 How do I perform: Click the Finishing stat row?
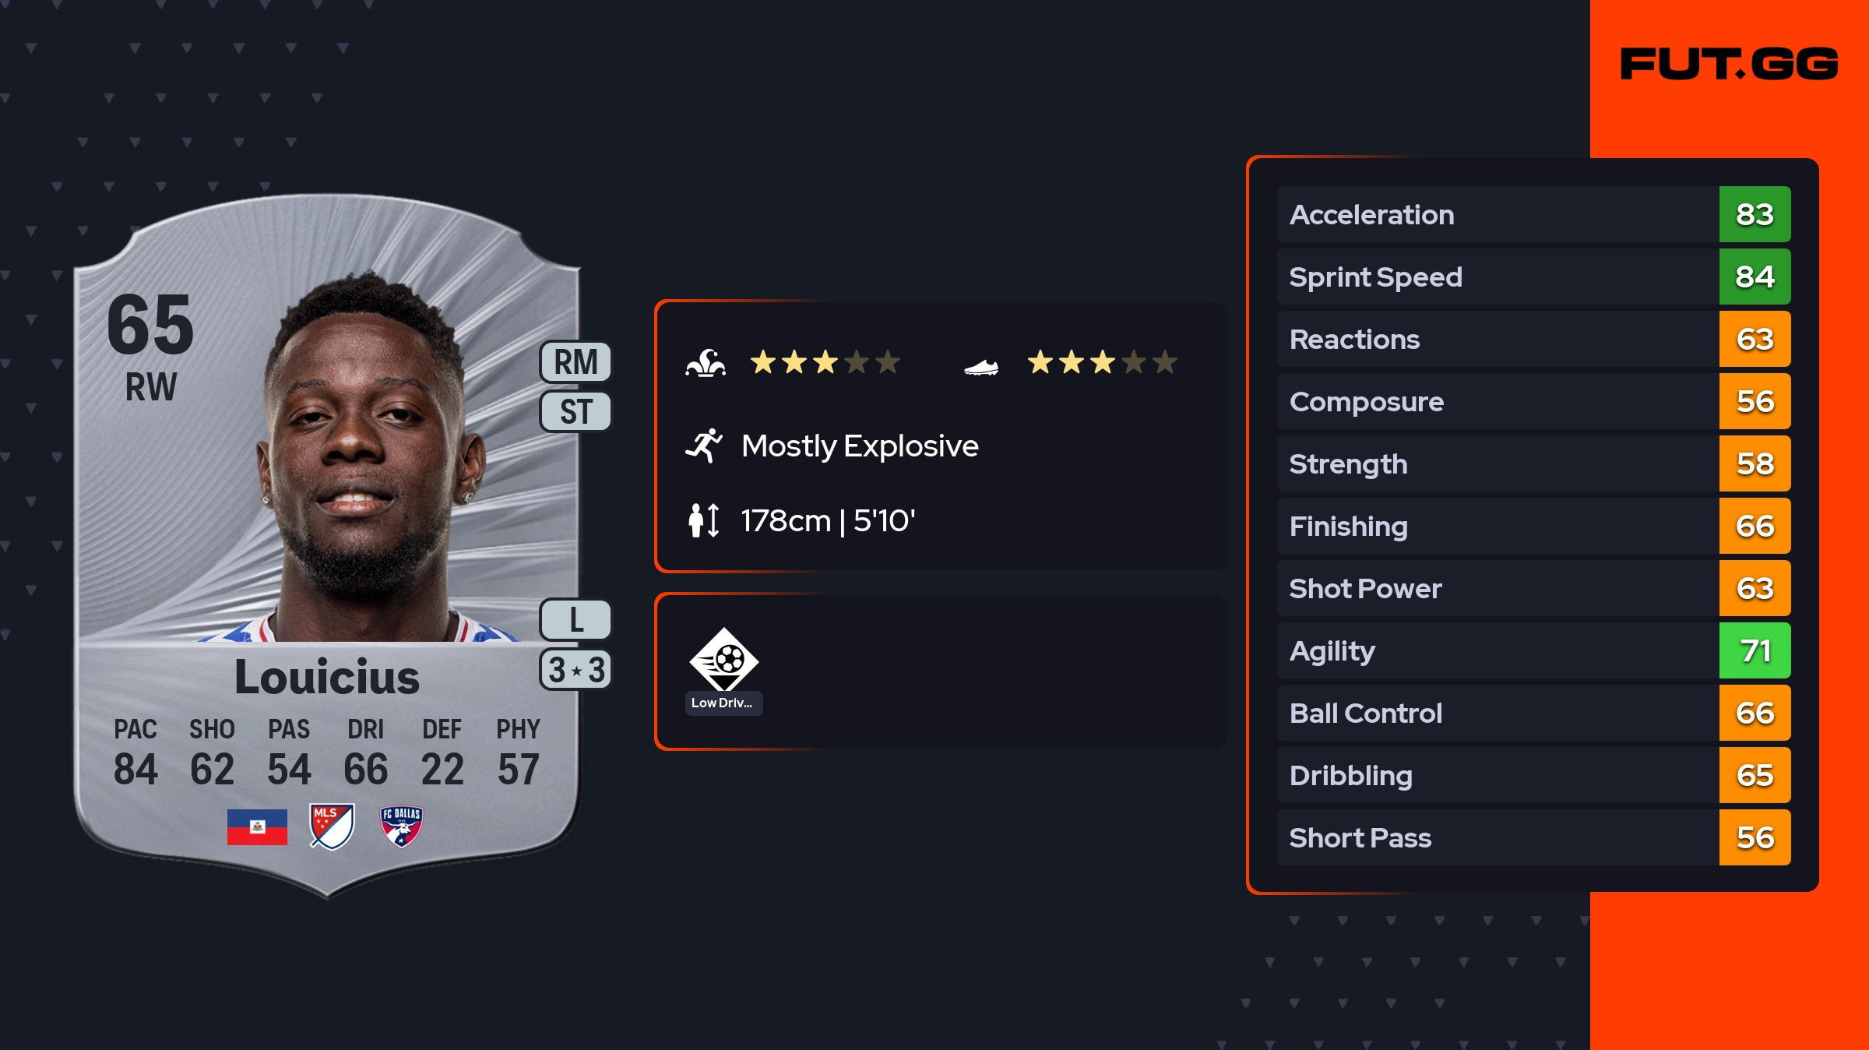click(x=1497, y=527)
